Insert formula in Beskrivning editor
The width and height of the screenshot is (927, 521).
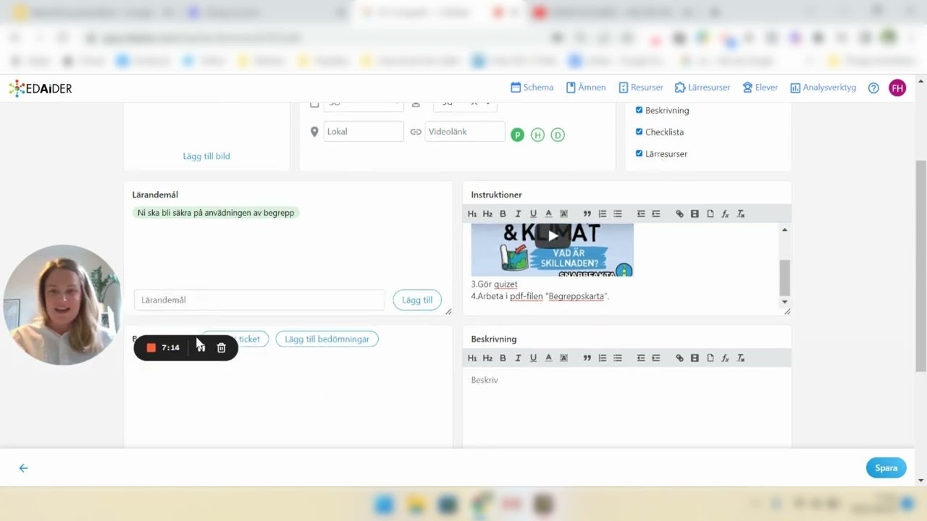click(x=725, y=358)
